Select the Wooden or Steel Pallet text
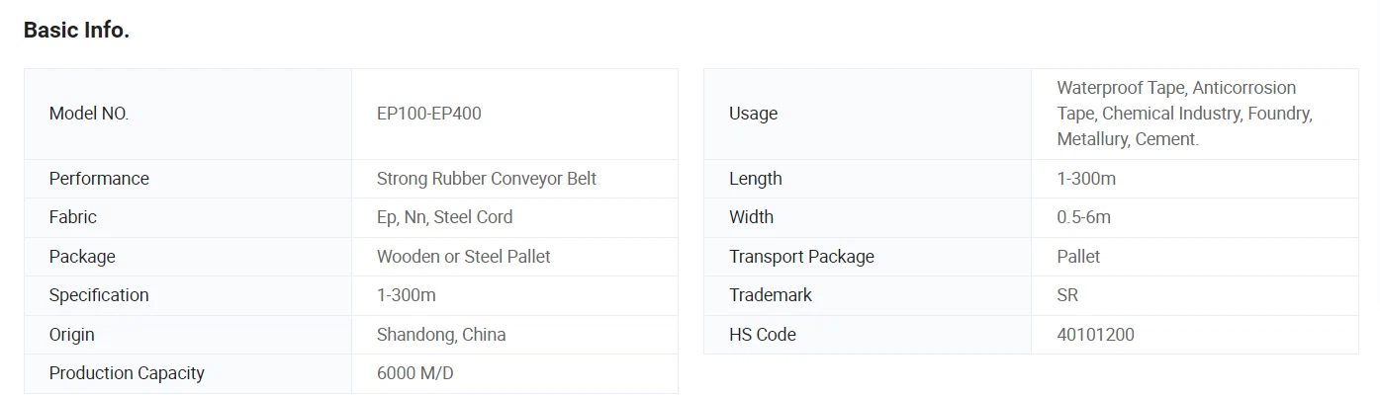This screenshot has width=1380, height=395. pyautogui.click(x=463, y=257)
